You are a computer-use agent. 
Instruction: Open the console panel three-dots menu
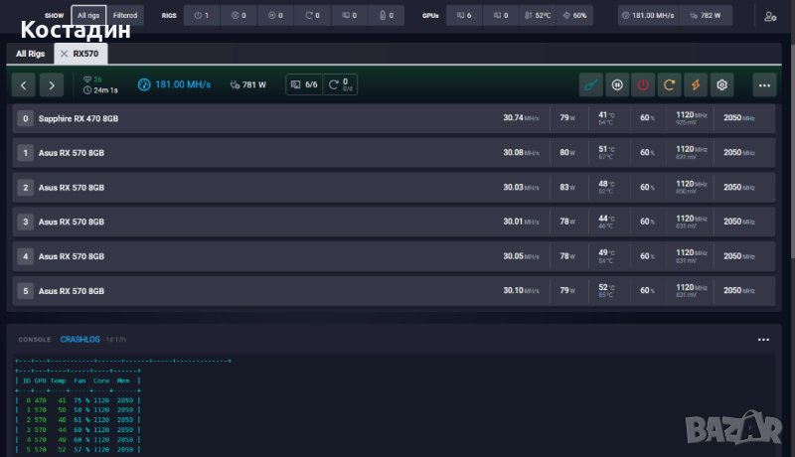(763, 339)
